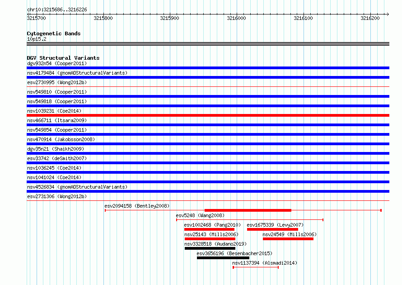This screenshot has height=285, width=402.
Task: Click the black bar under esv3656196
Action: pyautogui.click(x=223, y=258)
